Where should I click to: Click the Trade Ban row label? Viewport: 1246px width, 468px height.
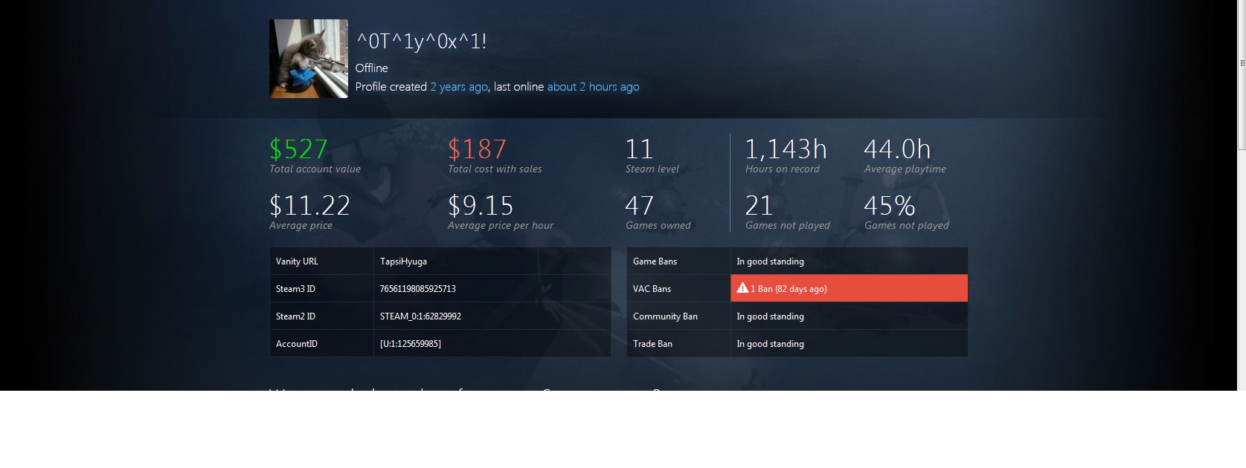pyautogui.click(x=652, y=344)
